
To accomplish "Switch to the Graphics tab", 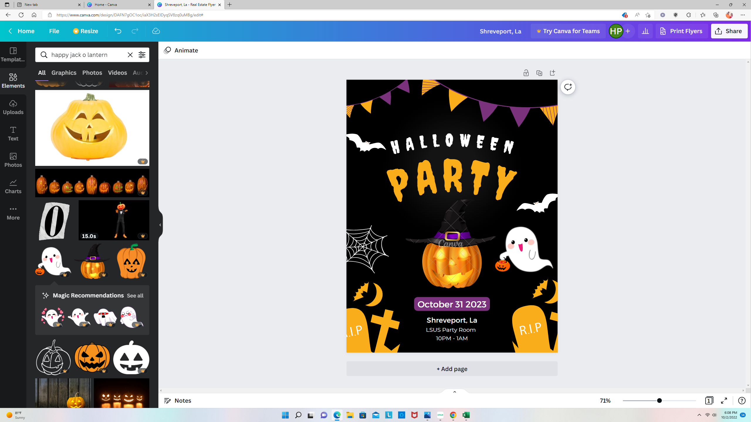I will click(64, 73).
